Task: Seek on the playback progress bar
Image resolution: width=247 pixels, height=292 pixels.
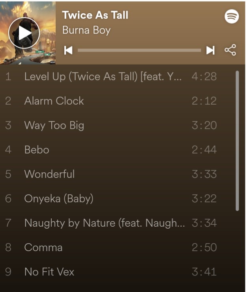Action: [139, 50]
